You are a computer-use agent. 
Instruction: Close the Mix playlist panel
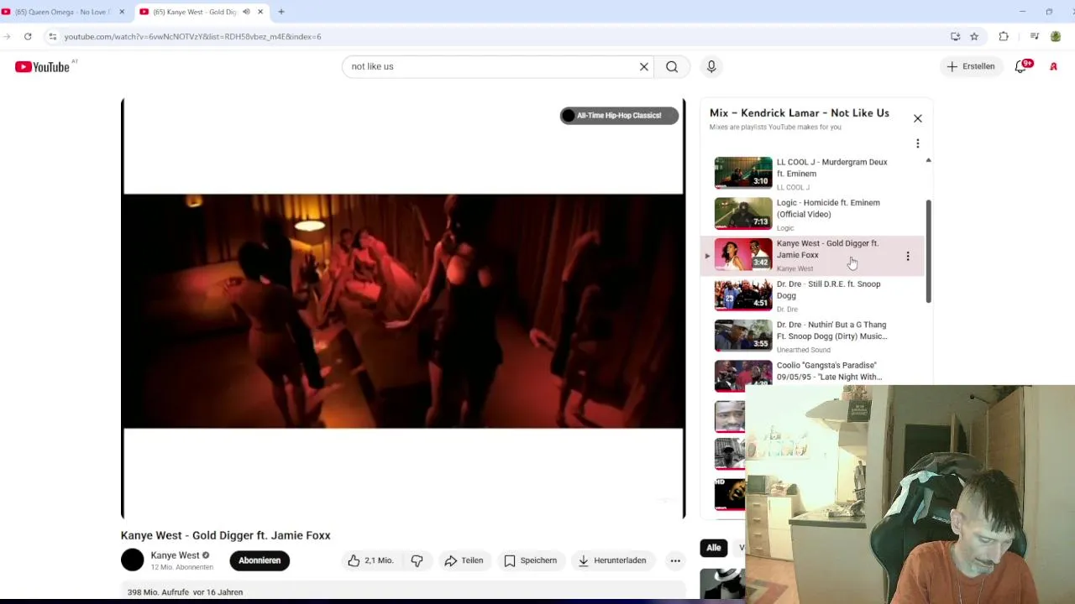coord(917,118)
